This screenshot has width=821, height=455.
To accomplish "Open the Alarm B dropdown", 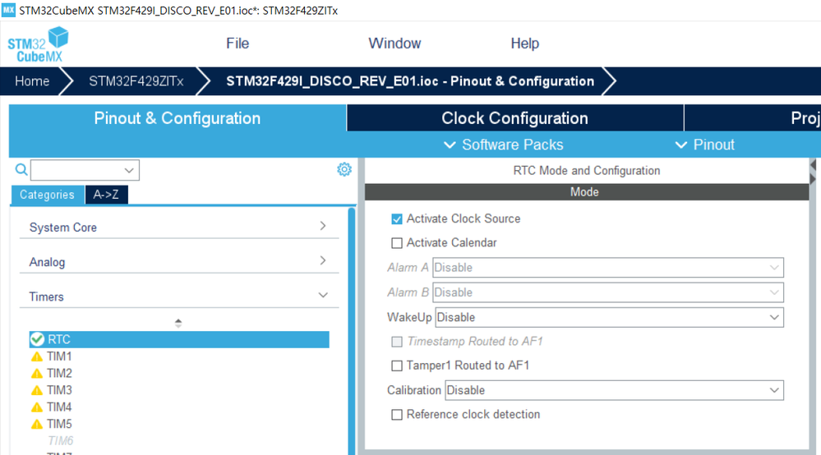I will [608, 292].
